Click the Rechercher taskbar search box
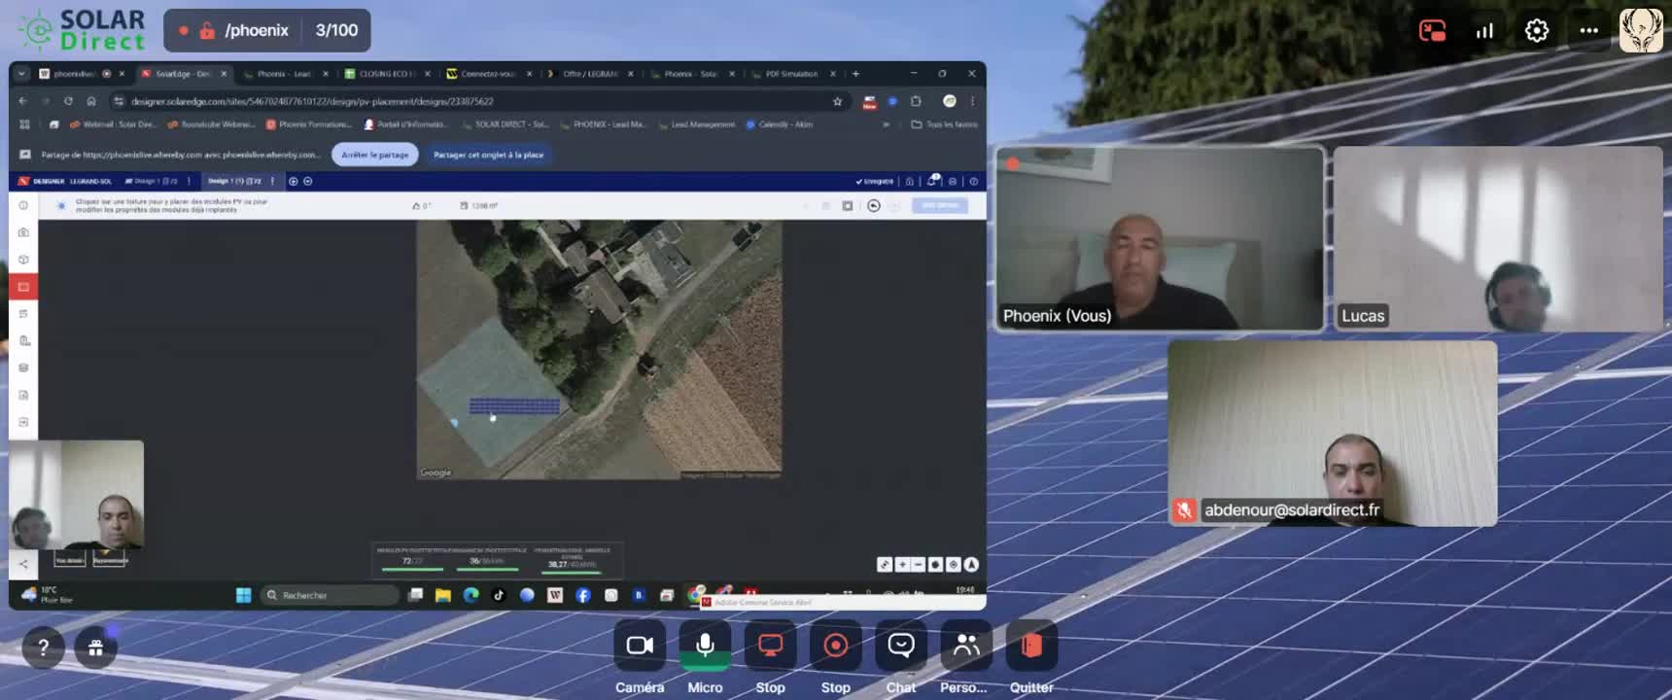This screenshot has height=700, width=1672. point(330,595)
